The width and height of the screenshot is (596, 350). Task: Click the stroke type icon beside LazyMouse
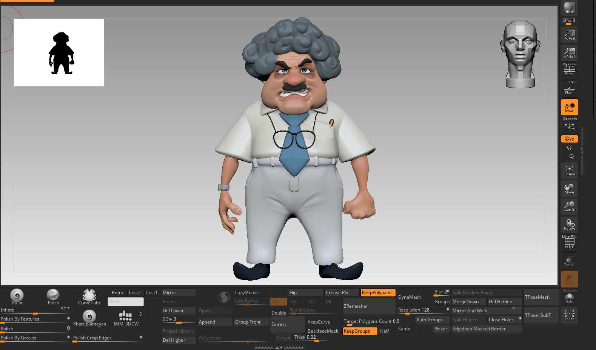pyautogui.click(x=224, y=297)
